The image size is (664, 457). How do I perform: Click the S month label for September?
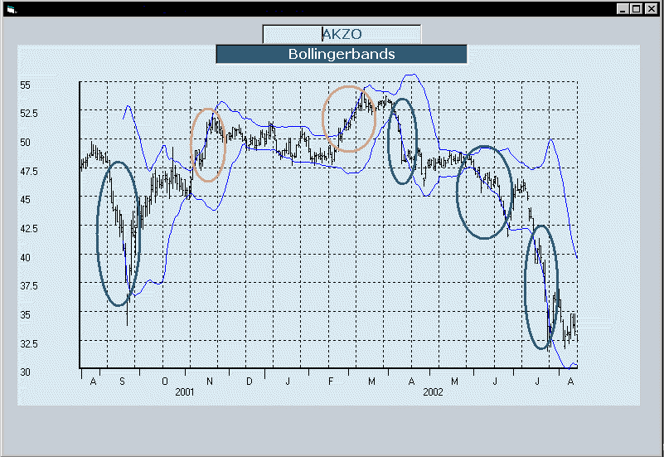122,382
